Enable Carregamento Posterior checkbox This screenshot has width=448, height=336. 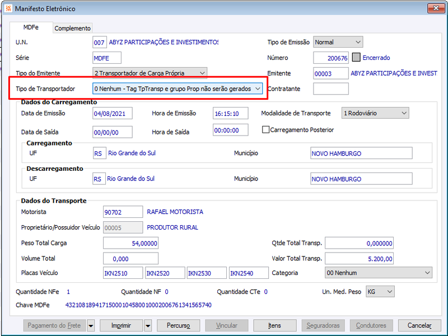point(265,130)
